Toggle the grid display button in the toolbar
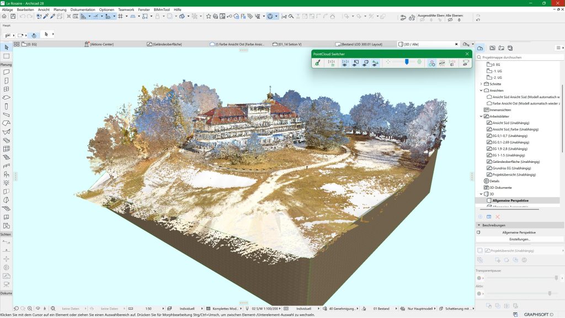 120,17
